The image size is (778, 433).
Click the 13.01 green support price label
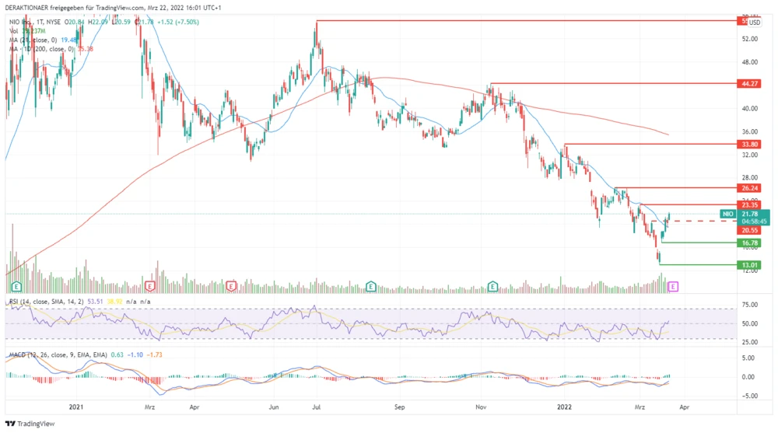click(750, 265)
